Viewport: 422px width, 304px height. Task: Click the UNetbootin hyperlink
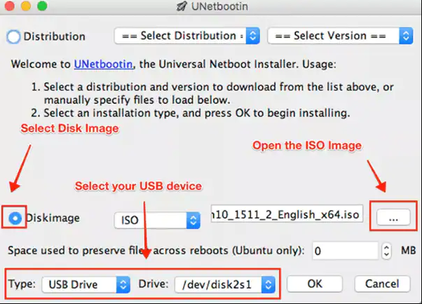pos(103,64)
